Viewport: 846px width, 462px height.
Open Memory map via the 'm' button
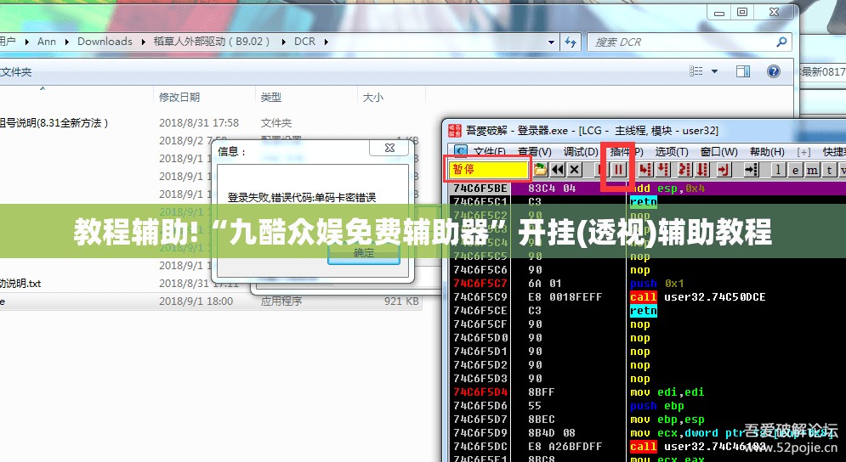(813, 170)
